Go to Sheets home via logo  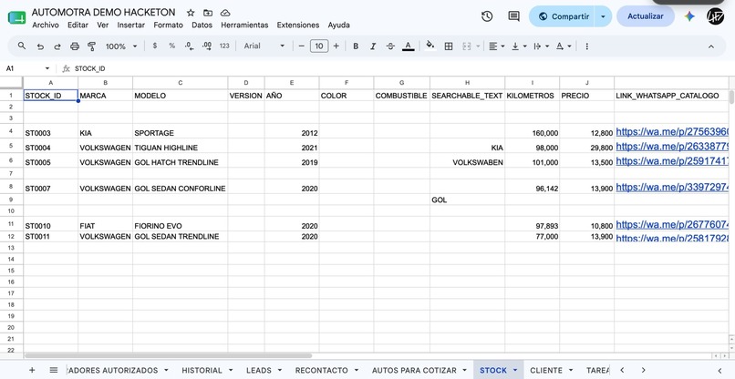[17, 18]
